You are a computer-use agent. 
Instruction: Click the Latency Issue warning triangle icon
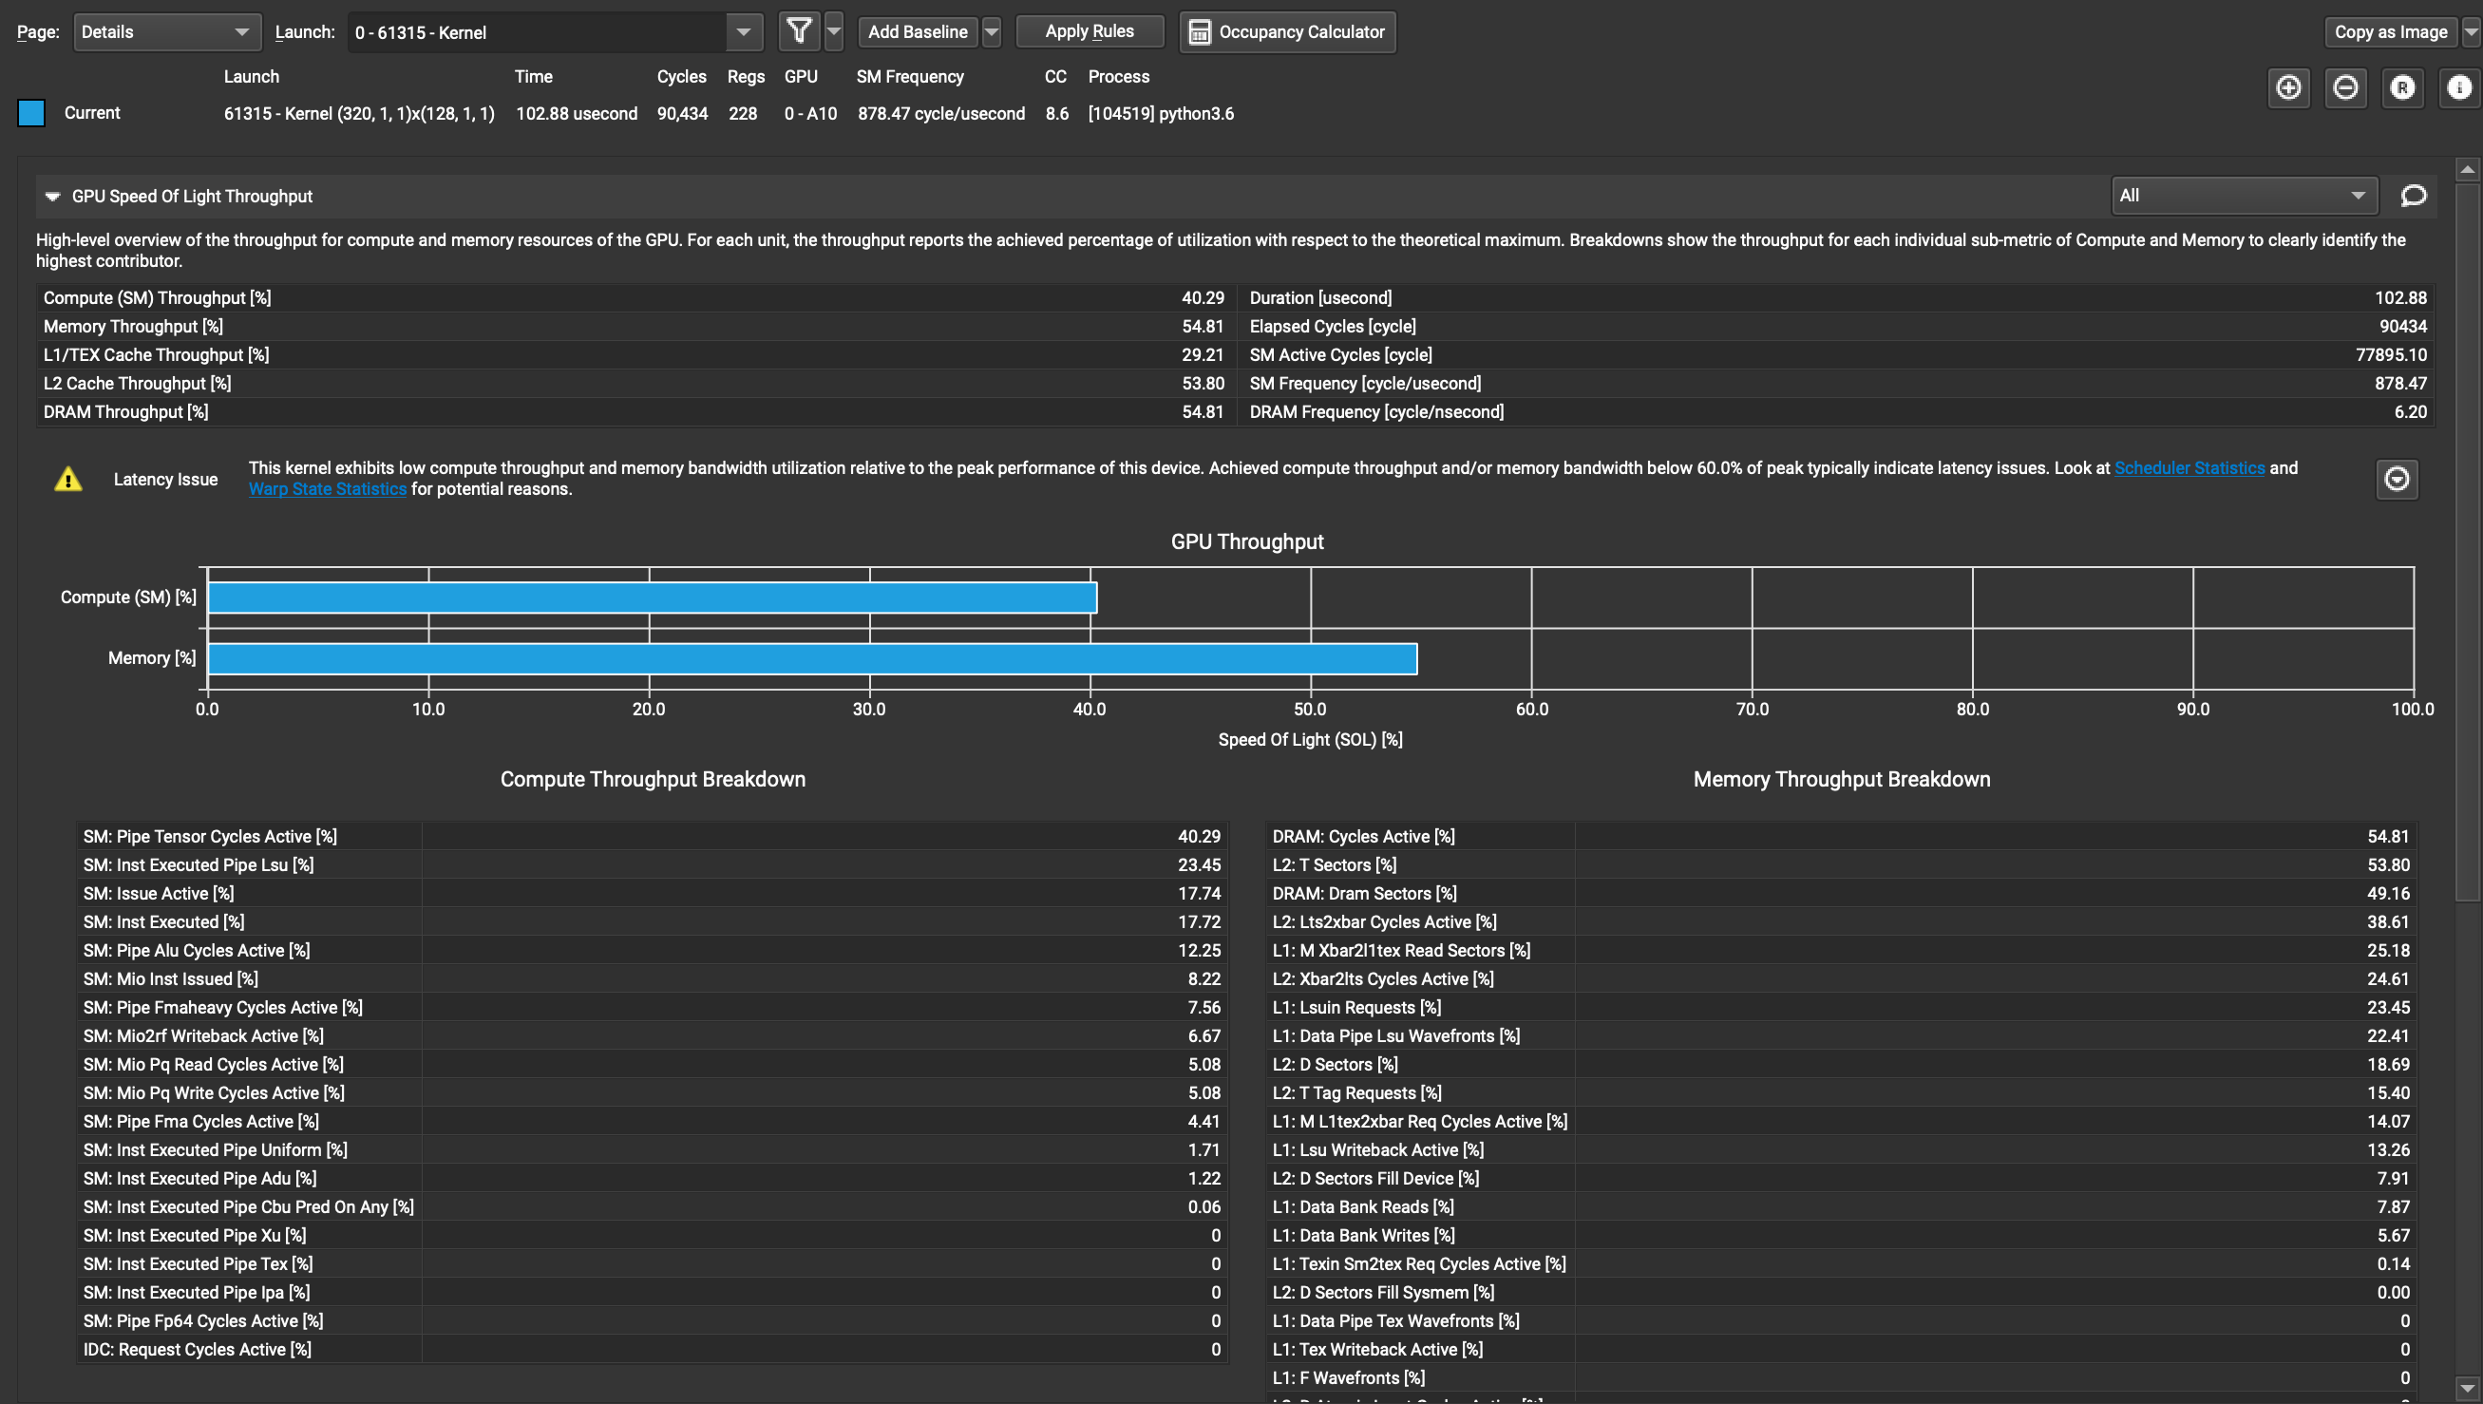coord(67,478)
